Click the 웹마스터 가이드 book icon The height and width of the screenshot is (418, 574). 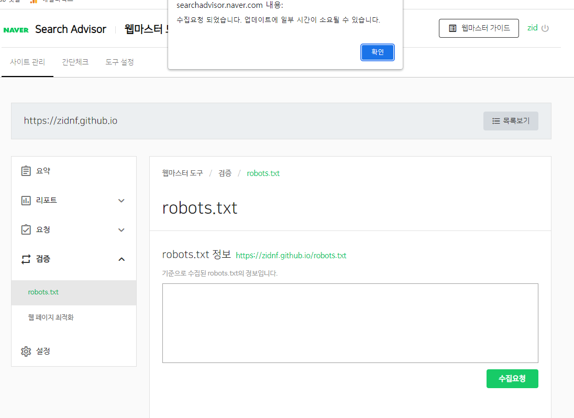click(x=452, y=28)
